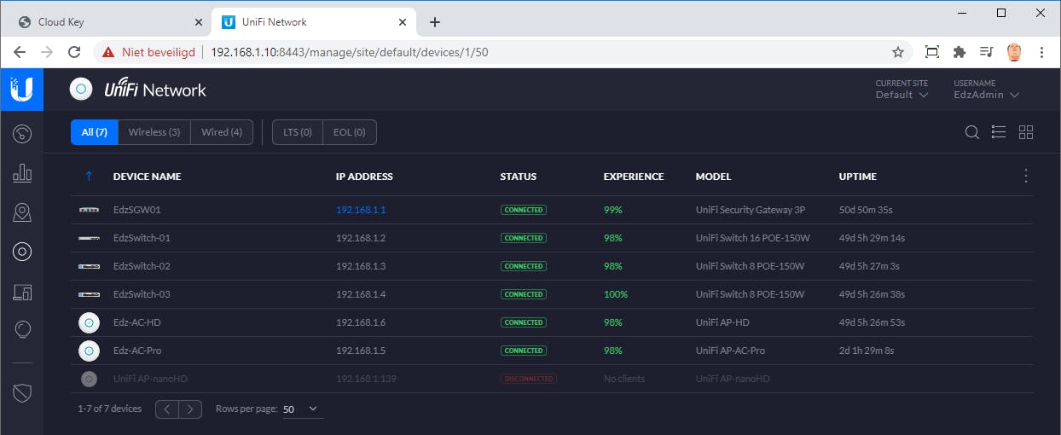
Task: Select the EdzSGW01 device name
Action: [137, 210]
